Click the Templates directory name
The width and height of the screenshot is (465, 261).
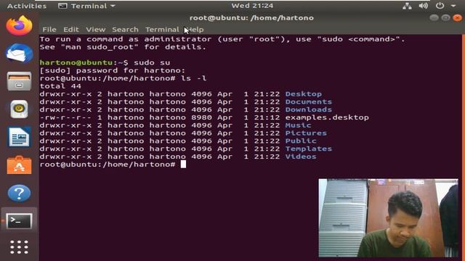308,149
